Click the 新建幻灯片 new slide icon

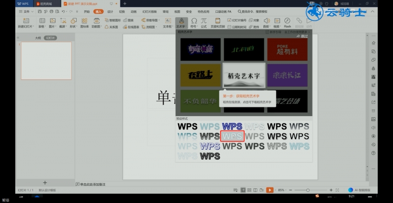[26, 23]
